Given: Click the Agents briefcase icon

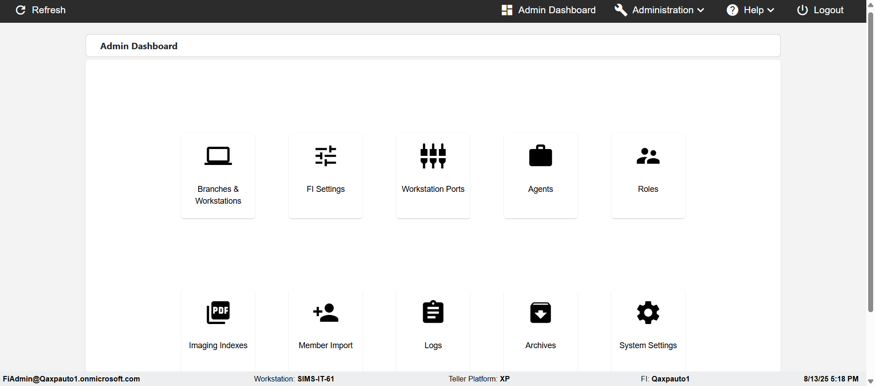Looking at the screenshot, I should [540, 155].
